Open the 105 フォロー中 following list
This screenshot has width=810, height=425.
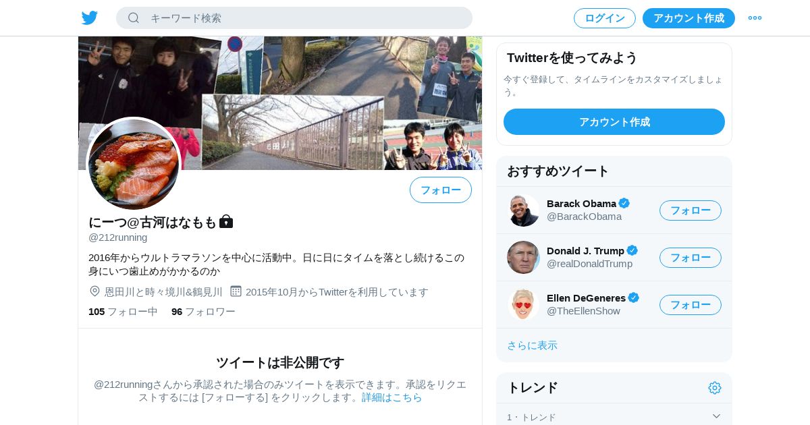pyautogui.click(x=123, y=312)
